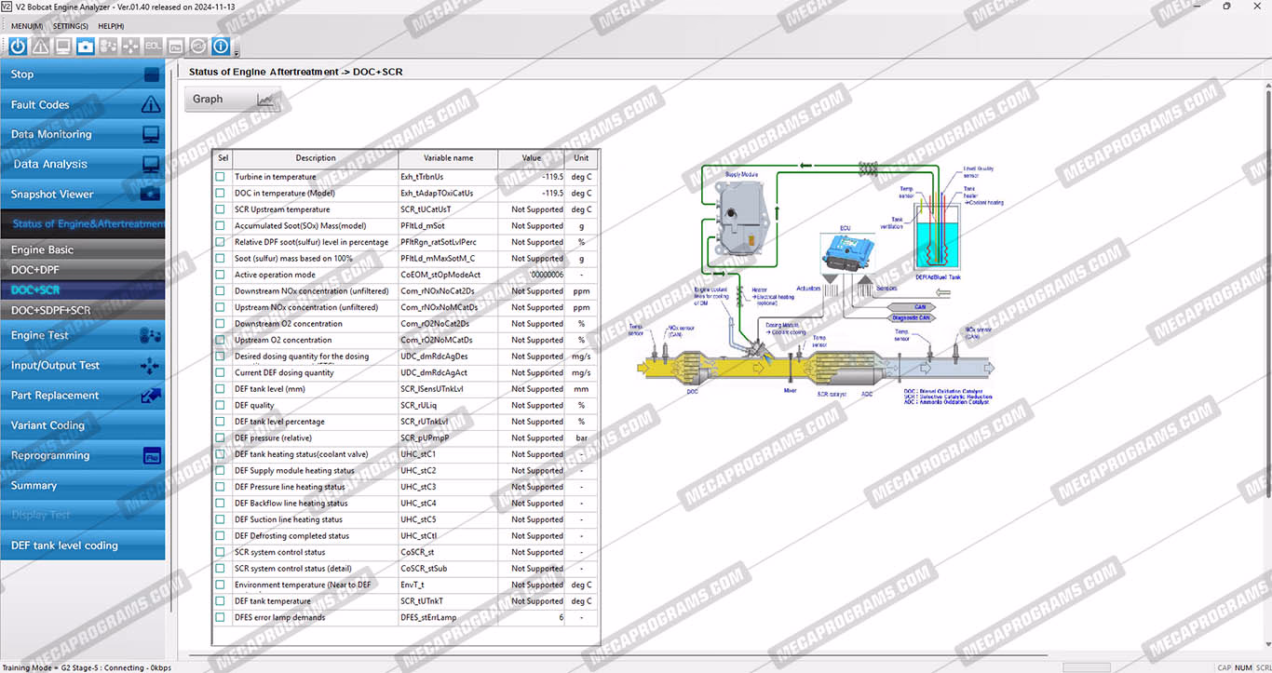Check DFES error lamp demands checkbox

(x=221, y=617)
